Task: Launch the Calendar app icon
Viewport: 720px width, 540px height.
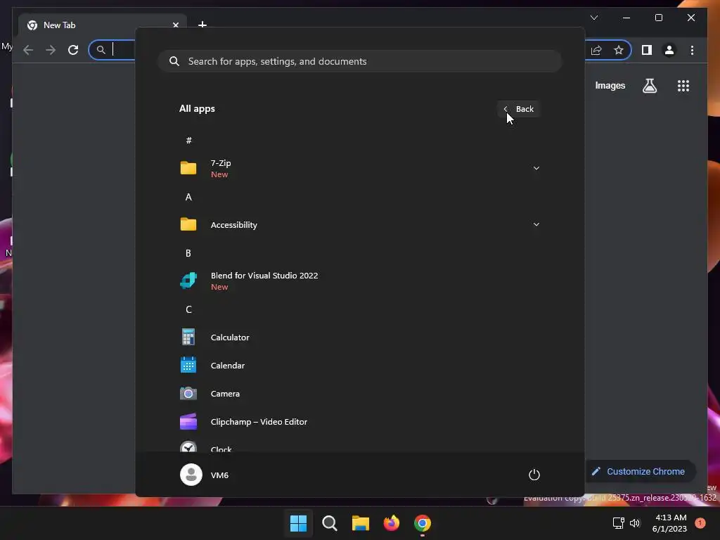Action: (188, 365)
